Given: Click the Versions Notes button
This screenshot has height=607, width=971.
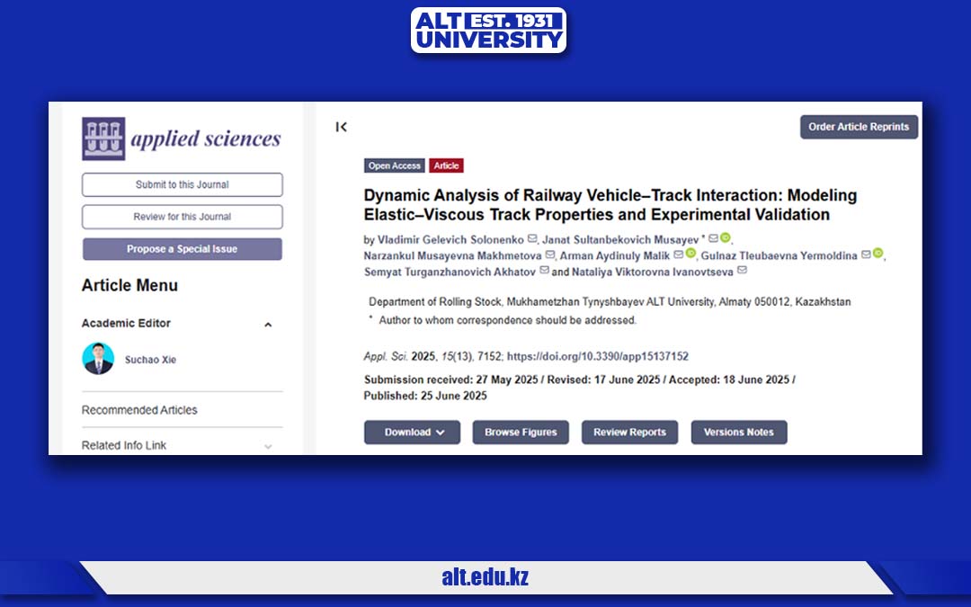Looking at the screenshot, I should (x=738, y=433).
